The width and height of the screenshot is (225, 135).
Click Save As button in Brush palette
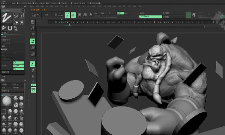coord(18,84)
